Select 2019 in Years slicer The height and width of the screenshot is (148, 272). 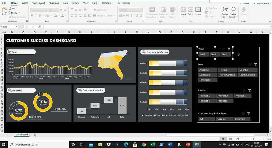[225, 54]
